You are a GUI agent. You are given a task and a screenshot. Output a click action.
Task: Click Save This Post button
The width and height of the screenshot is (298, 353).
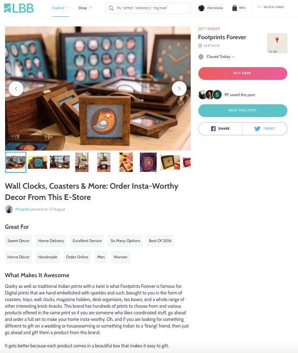point(243,110)
